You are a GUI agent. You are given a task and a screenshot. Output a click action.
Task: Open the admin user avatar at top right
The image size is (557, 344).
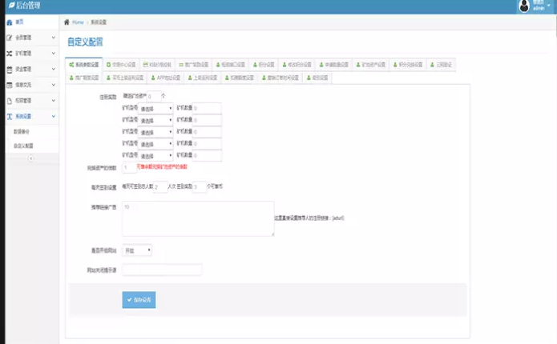(526, 6)
